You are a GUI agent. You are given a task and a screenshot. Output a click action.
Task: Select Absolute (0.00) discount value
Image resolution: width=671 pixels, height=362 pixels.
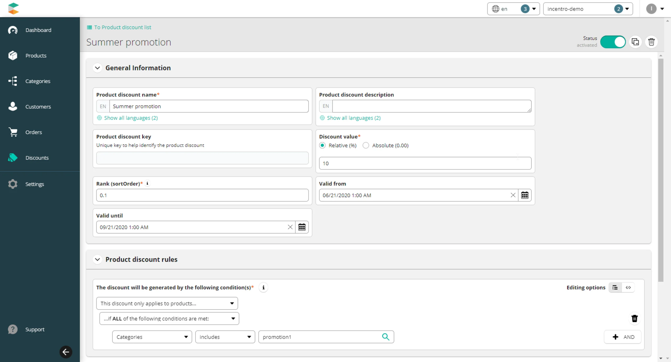click(366, 145)
